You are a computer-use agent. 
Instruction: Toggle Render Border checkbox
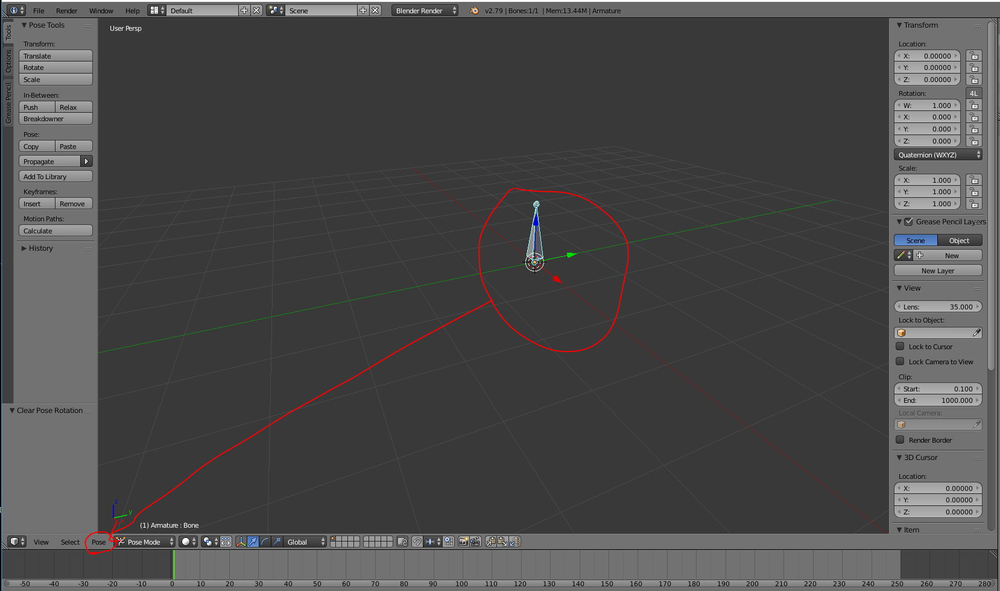click(900, 440)
